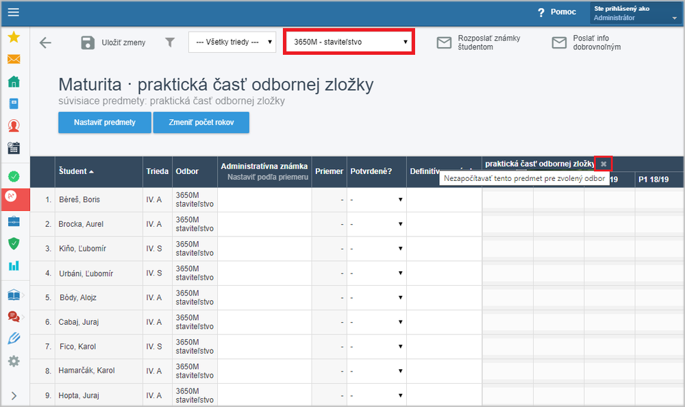Open the bar chart statistics icon
Viewport: 685px width, 407px height.
pyautogui.click(x=14, y=265)
